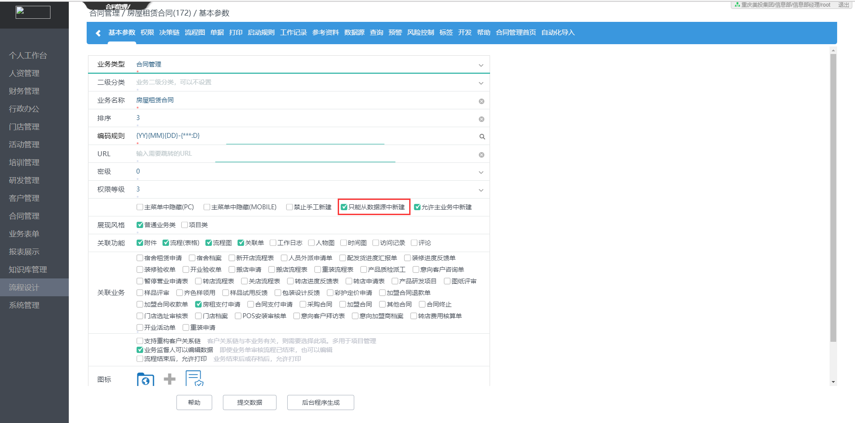Check the 工作日志 option in 关联功能
This screenshot has width=855, height=423.
coord(273,243)
